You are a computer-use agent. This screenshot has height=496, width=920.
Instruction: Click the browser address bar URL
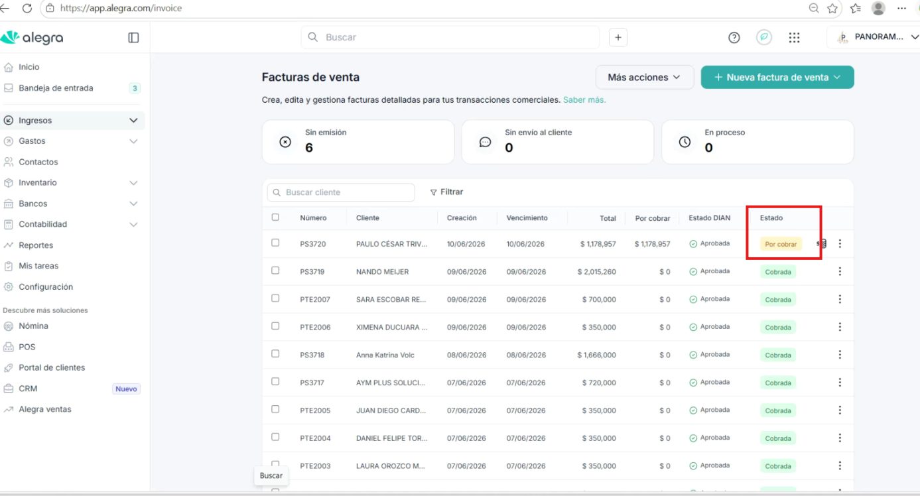click(121, 9)
